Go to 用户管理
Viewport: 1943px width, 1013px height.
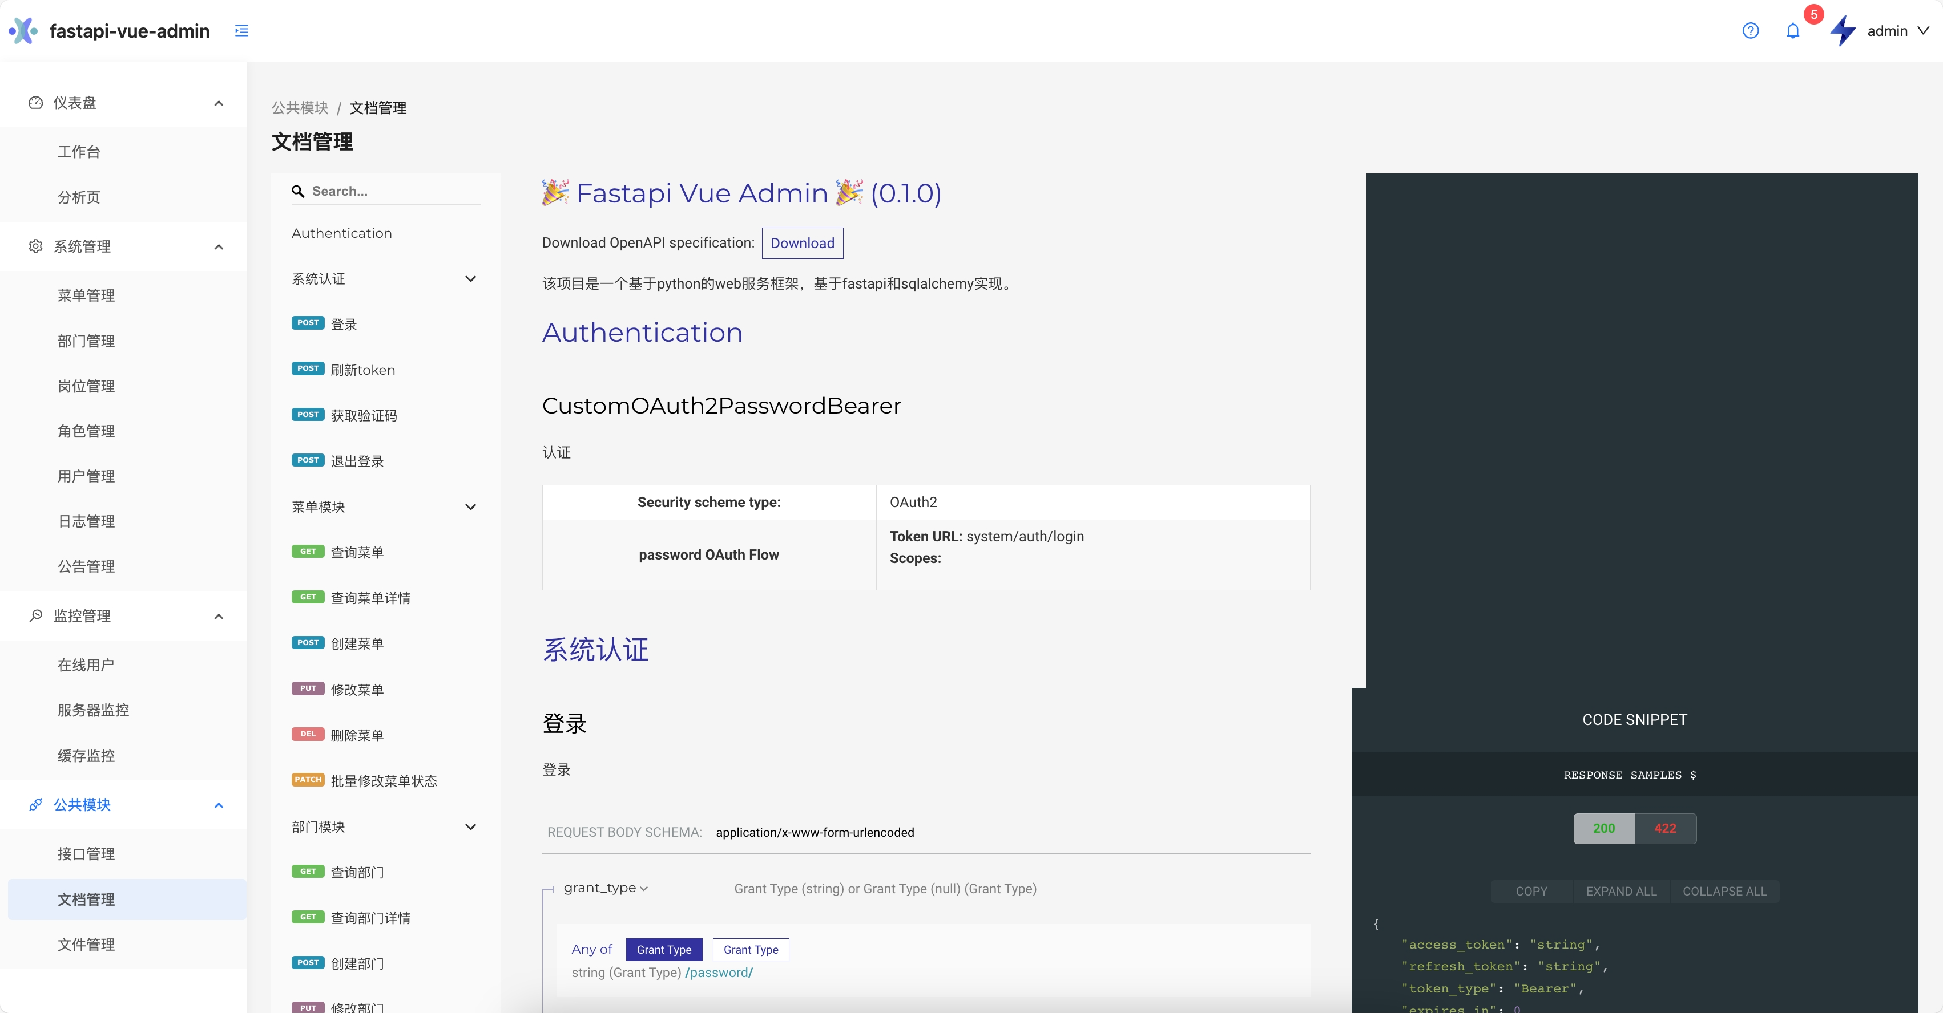[x=86, y=476]
